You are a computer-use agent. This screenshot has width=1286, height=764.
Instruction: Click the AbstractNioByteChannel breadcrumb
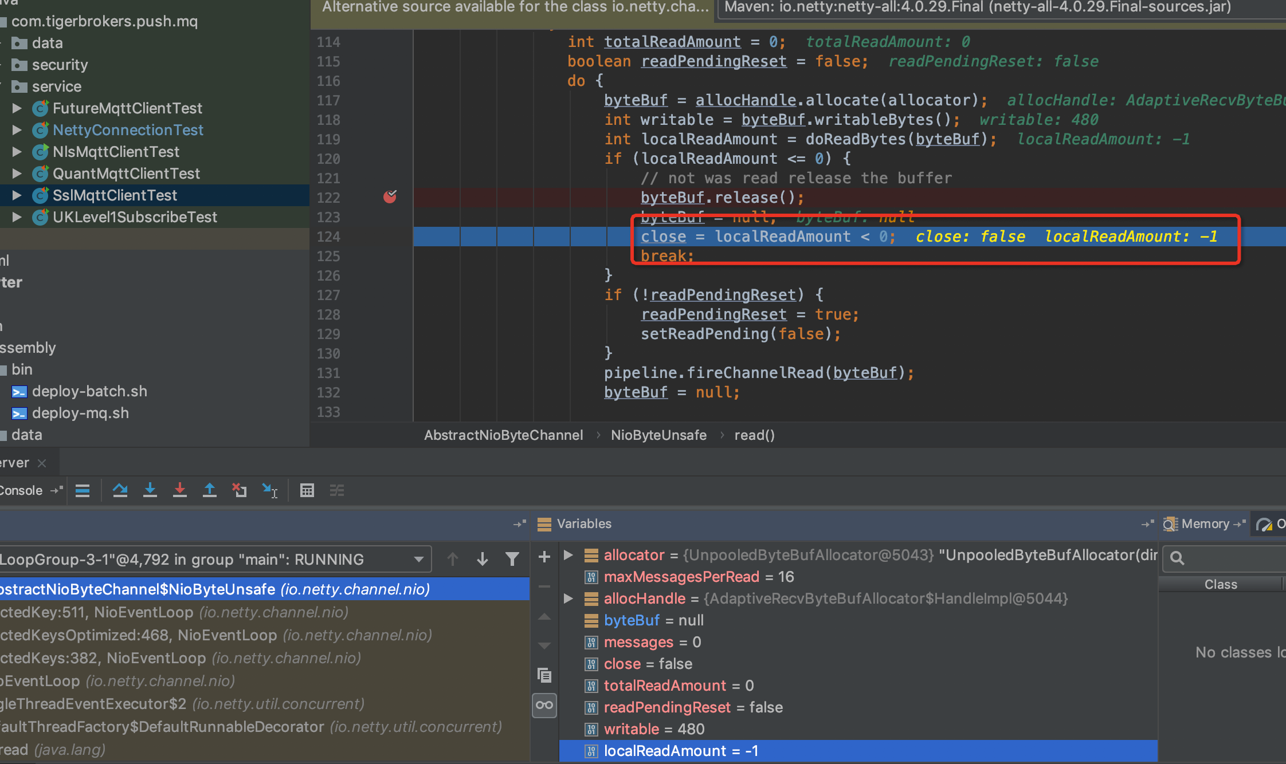503,435
